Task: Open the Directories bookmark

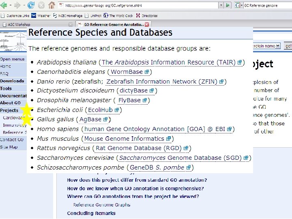Action: [147, 16]
